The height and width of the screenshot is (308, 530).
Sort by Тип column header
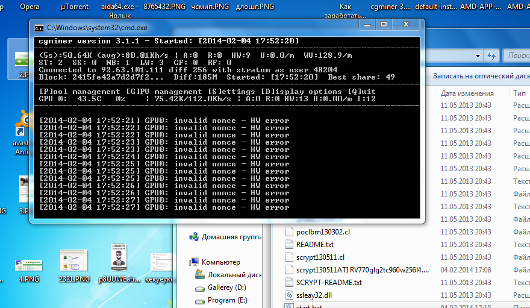coord(520,93)
